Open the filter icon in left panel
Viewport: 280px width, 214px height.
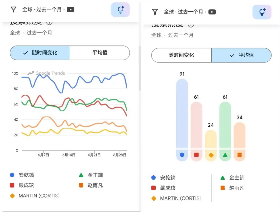coord(13,10)
